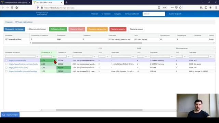This screenshot has height=123, width=219.
Task: Check the hostsailor.com row checkbox
Action: pos(6,71)
